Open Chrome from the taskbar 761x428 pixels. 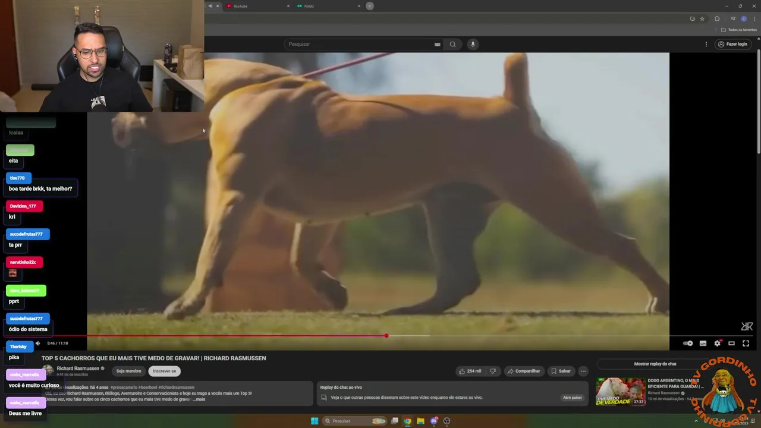[x=407, y=421]
